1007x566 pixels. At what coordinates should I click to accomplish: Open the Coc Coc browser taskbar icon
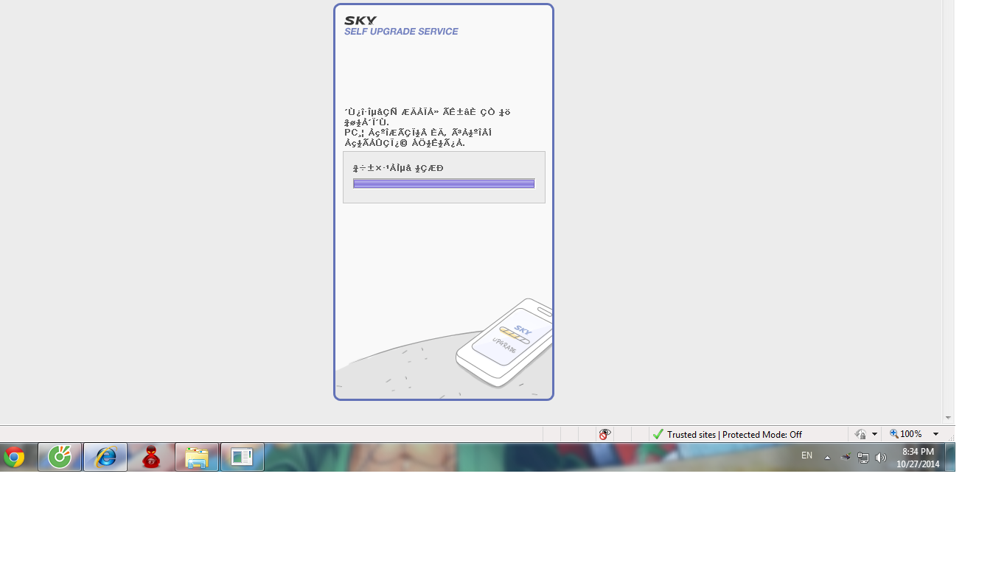60,458
